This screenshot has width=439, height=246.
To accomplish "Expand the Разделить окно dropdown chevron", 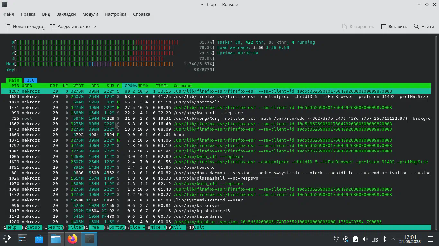I will tap(95, 26).
